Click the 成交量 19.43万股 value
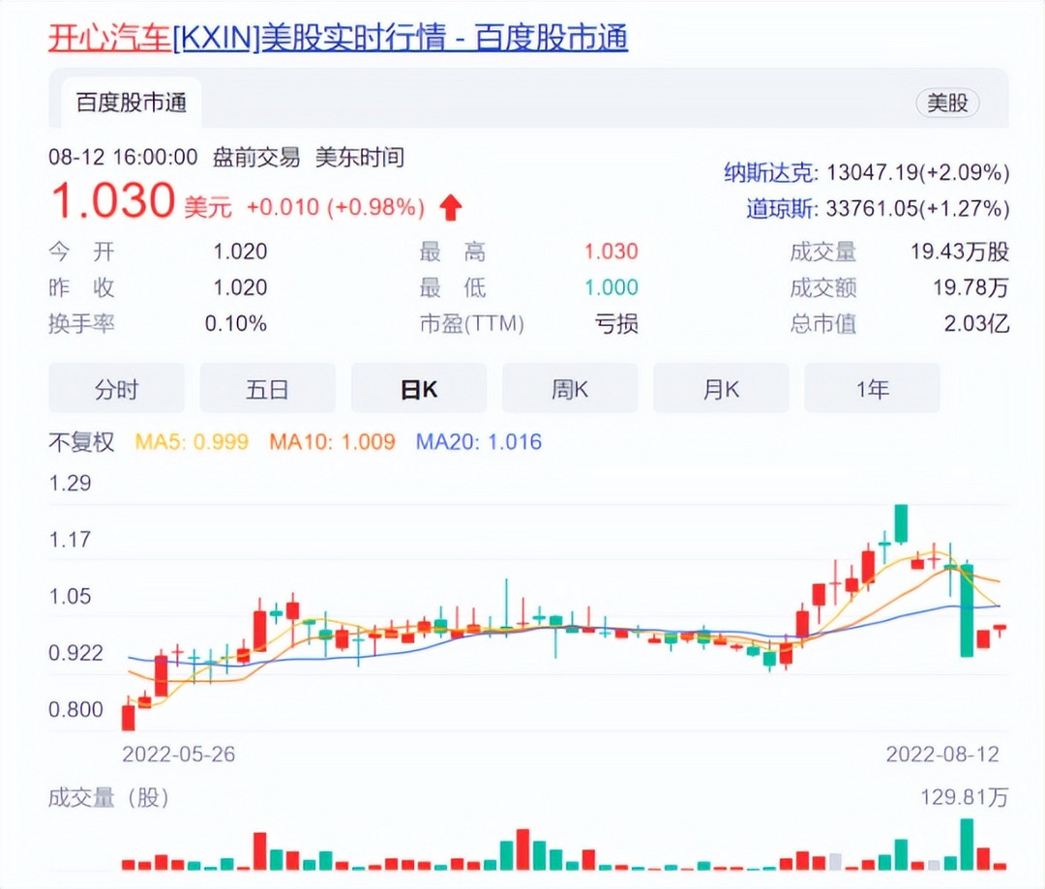 [960, 252]
